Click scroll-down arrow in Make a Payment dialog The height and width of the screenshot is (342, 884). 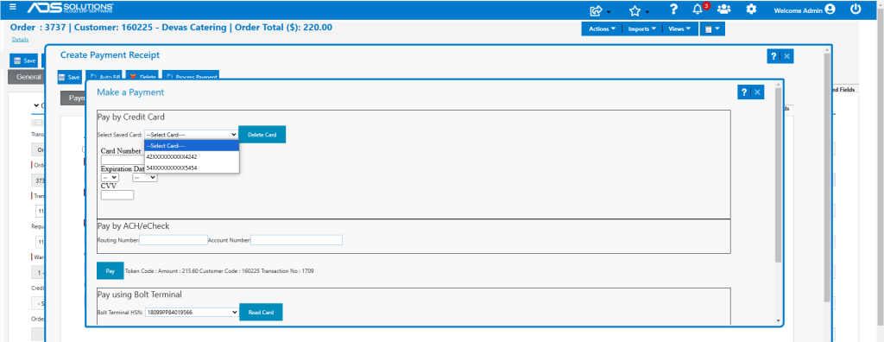(x=779, y=320)
